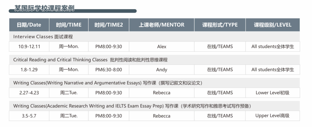Select the mentor cell Alex
The image size is (312, 127).
(161, 47)
